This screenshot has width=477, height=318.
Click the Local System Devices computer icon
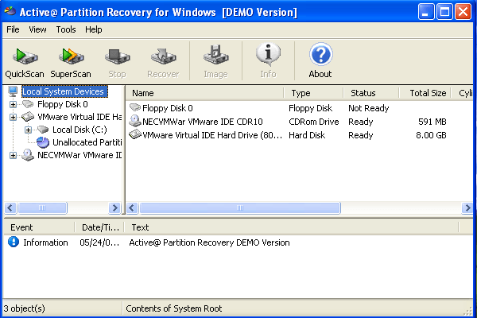click(x=13, y=91)
